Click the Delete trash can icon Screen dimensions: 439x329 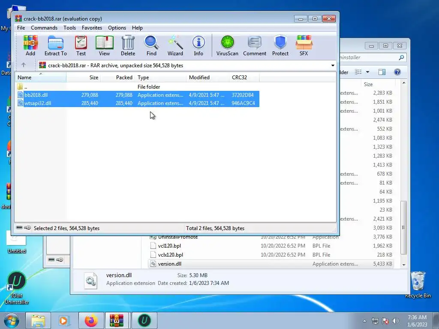coord(128,46)
